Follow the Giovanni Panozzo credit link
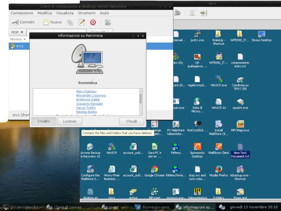 click(x=90, y=104)
